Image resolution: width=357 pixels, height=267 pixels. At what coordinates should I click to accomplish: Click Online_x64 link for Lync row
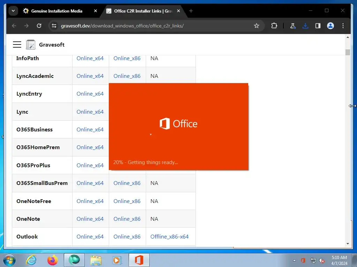(90, 112)
